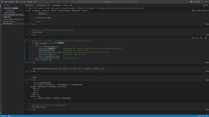Open customize layout icon

pos(199,2)
